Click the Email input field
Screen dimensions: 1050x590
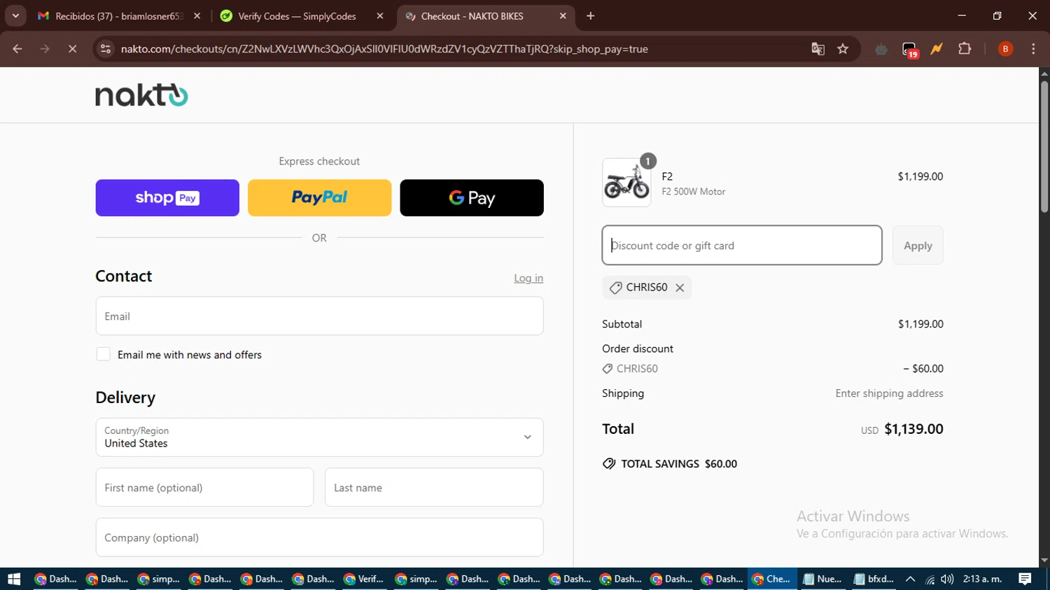[x=319, y=316]
